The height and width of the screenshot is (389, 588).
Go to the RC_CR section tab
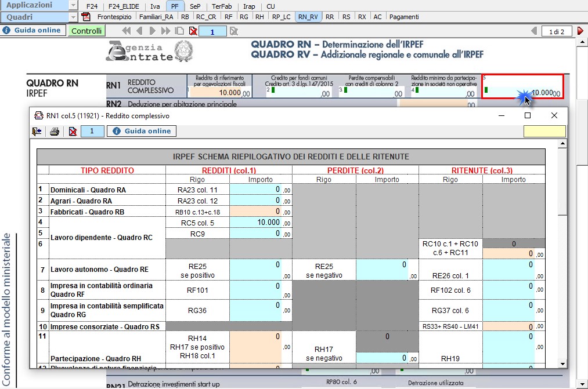[206, 17]
